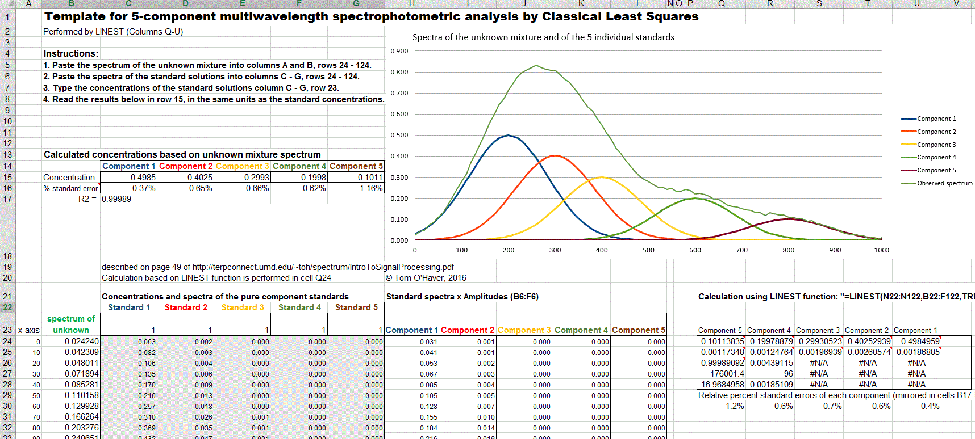Select the chart title text
This screenshot has width=975, height=439.
coord(543,37)
